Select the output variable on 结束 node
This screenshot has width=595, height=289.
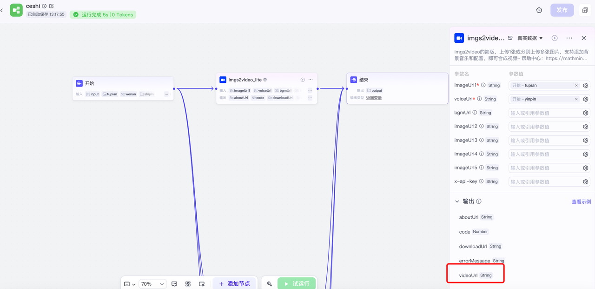[x=375, y=90]
